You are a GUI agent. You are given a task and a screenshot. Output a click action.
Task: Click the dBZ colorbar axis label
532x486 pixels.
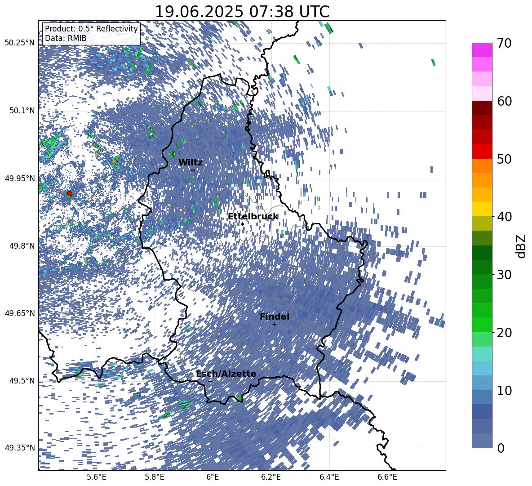click(522, 246)
